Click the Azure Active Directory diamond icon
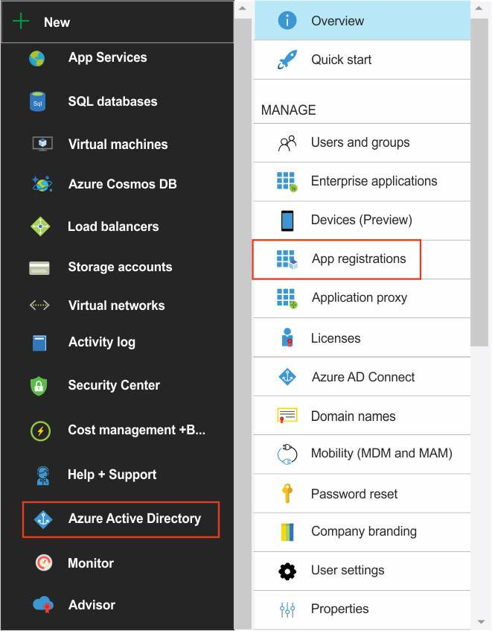Viewport: 492px width, 631px height. 43,519
